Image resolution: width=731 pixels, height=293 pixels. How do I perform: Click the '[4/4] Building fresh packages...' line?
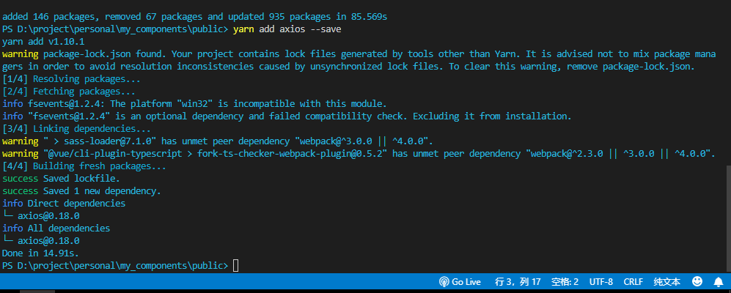(84, 166)
